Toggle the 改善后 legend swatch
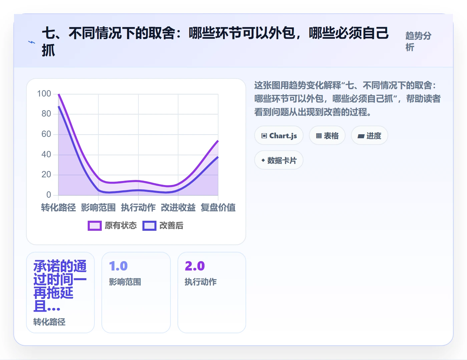 pyautogui.click(x=149, y=226)
